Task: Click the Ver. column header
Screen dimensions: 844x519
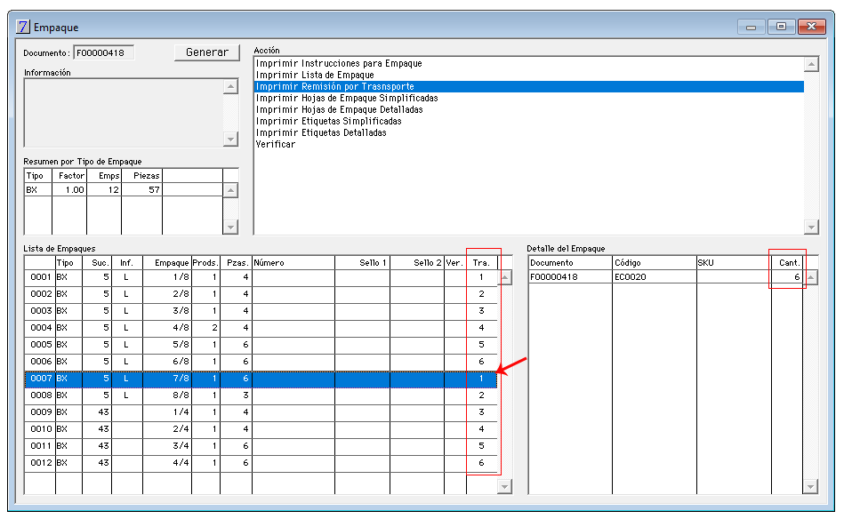Action: pos(455,263)
